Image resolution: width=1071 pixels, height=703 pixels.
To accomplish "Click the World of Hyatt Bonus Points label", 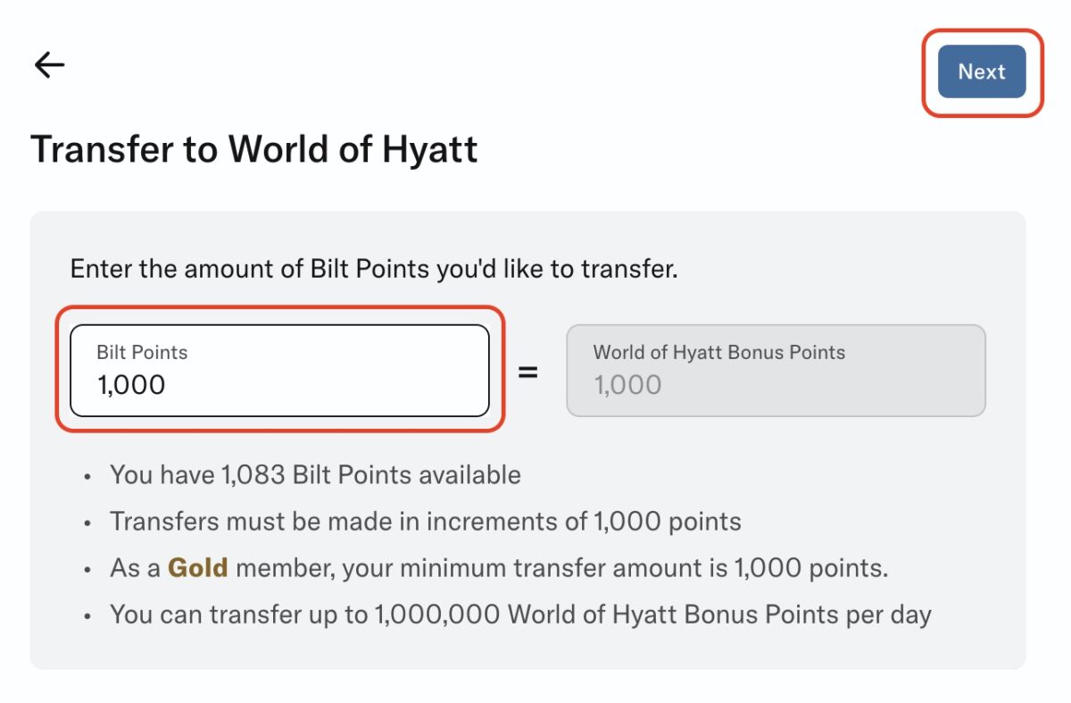I will click(x=718, y=352).
